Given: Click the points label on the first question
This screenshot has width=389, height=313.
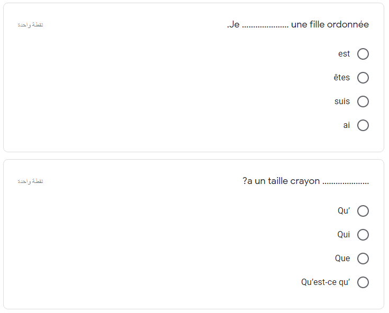Looking at the screenshot, I should (x=30, y=25).
